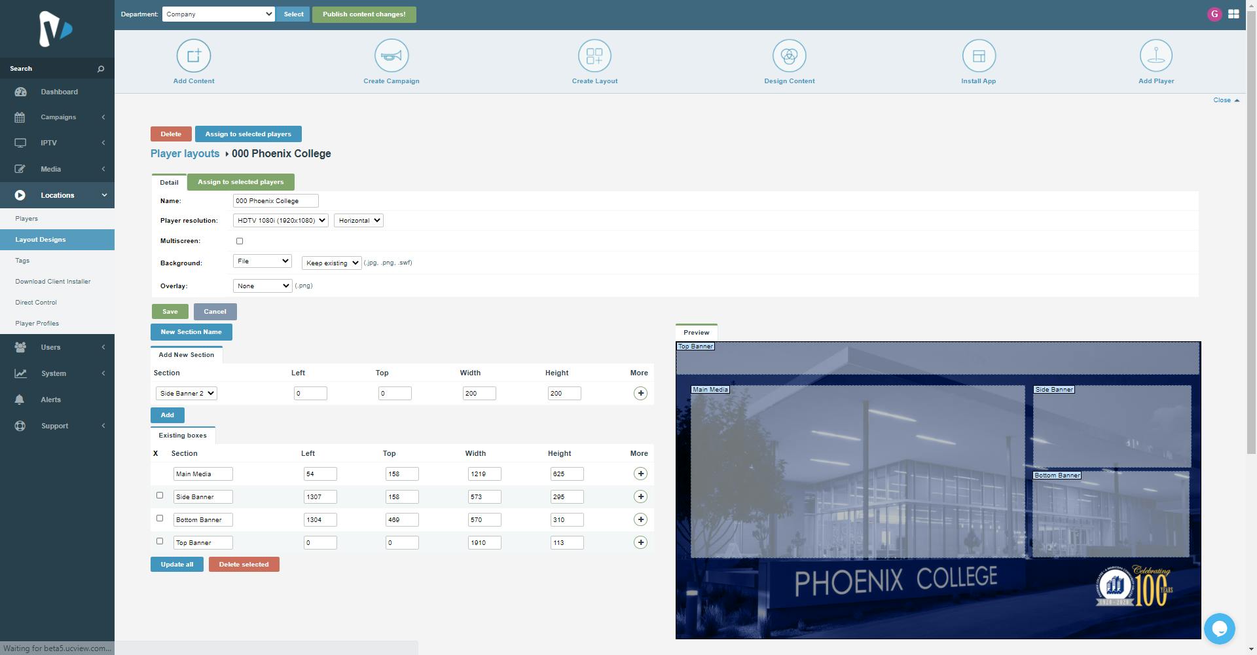Open the Department dropdown
The height and width of the screenshot is (655, 1257).
(219, 14)
